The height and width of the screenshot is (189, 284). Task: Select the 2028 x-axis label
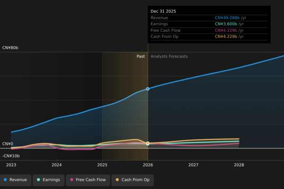click(239, 165)
